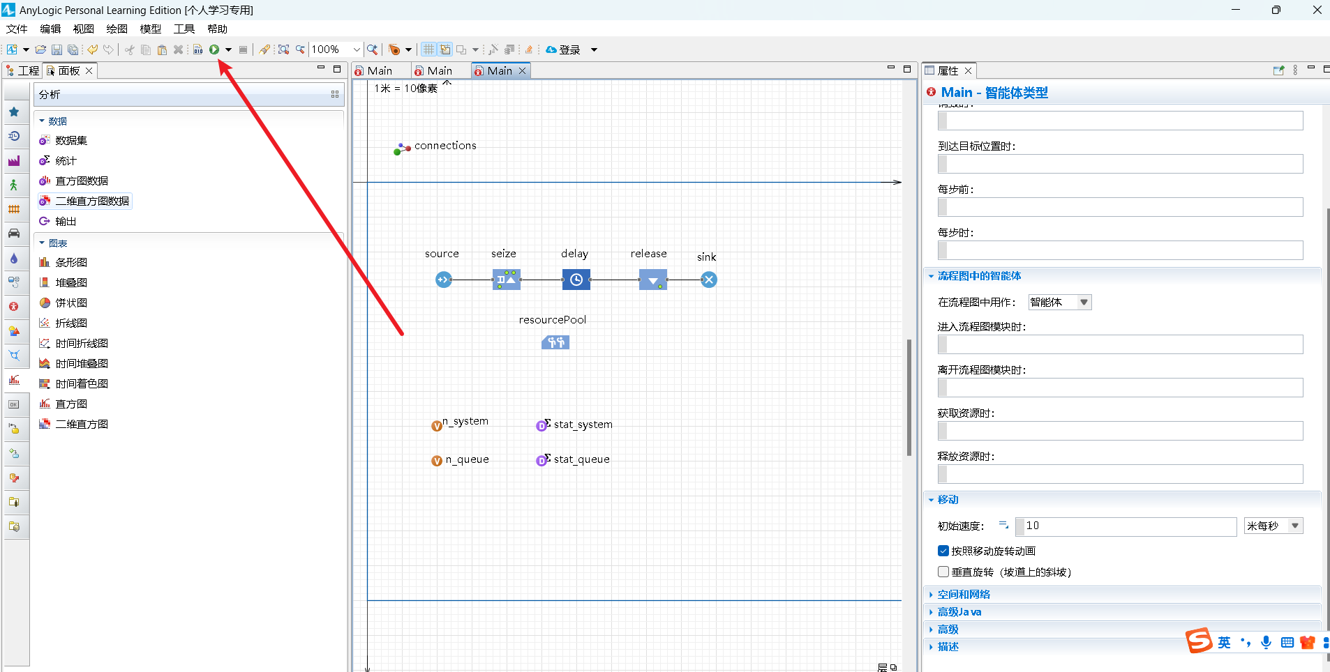Open the Space Markup palette
Viewport: 1330px width, 672px height.
point(14,356)
